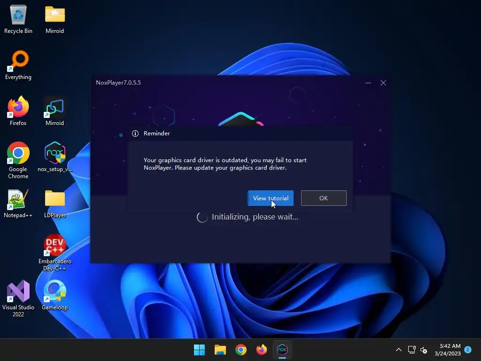This screenshot has width=481, height=361.
Task: Click the graphics driver outdated message text
Action: (225, 164)
